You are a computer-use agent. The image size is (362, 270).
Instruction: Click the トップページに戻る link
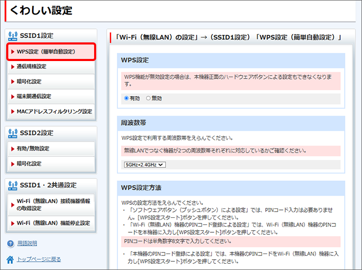(x=39, y=259)
